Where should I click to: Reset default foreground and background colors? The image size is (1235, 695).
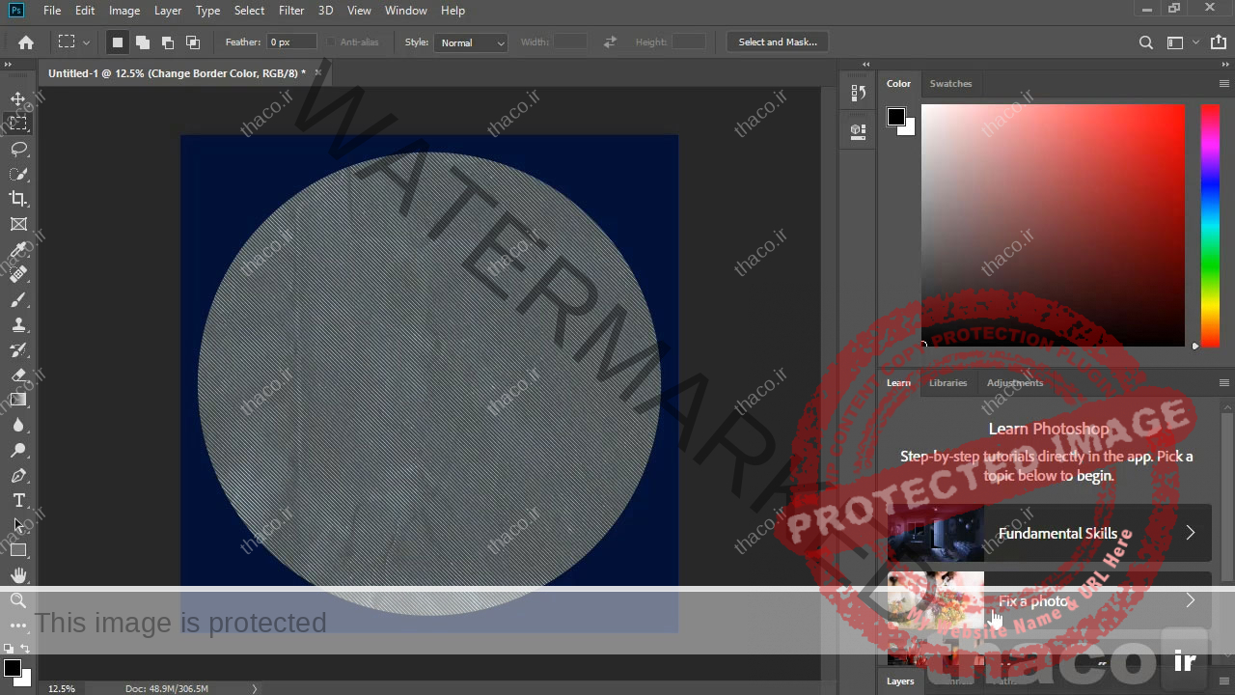click(9, 649)
